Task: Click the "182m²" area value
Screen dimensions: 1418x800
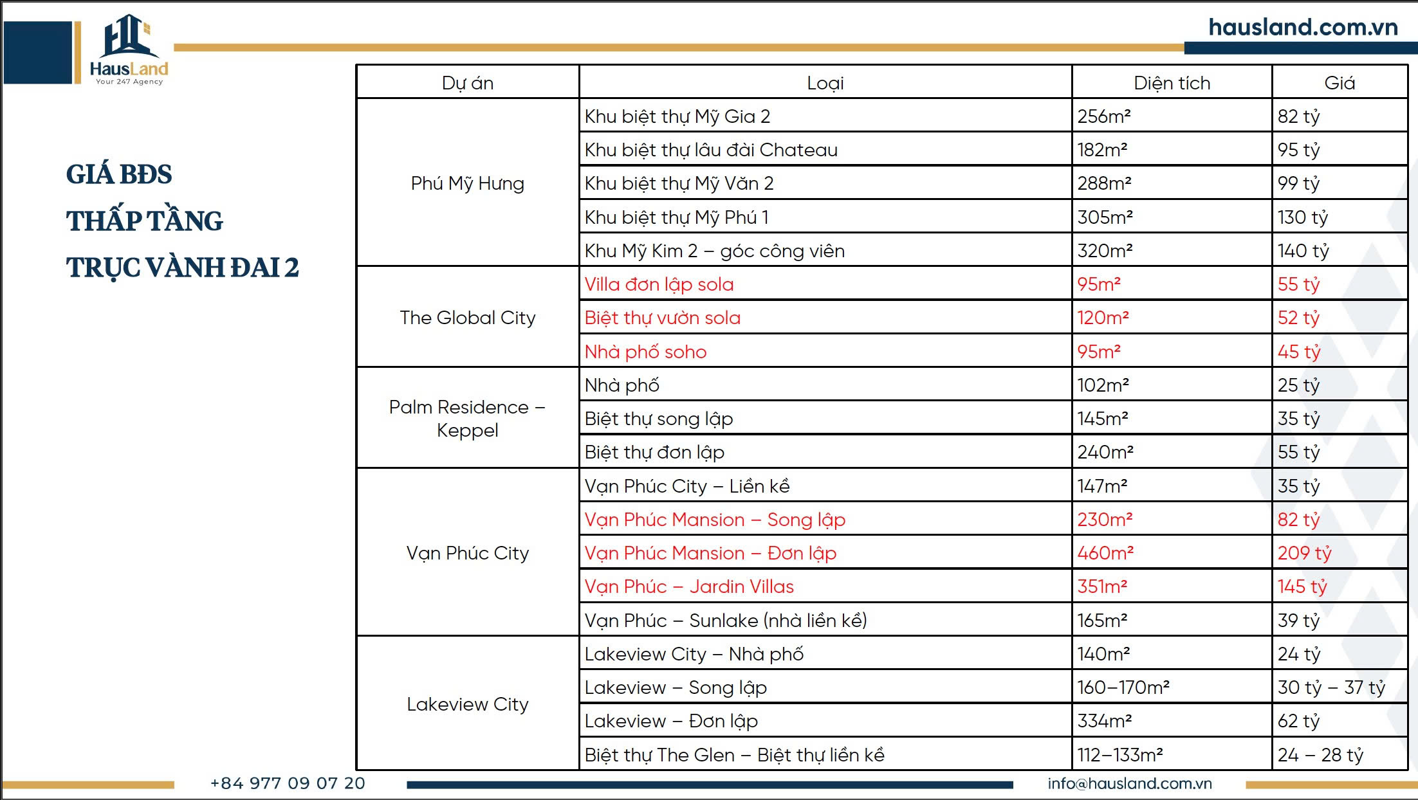Action: pos(1102,150)
